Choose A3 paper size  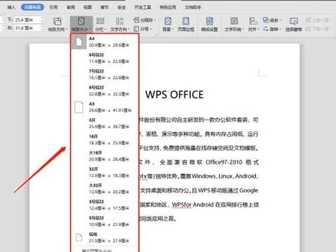105,107
